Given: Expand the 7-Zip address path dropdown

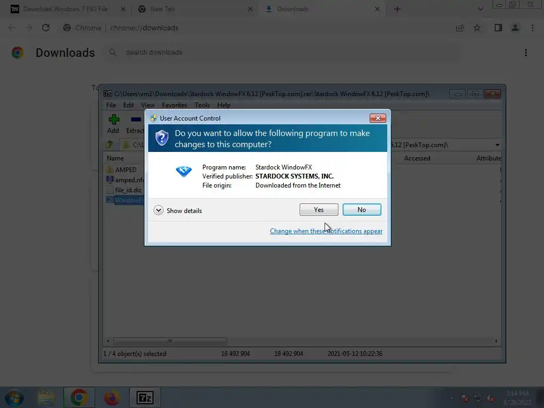Looking at the screenshot, I should click(x=497, y=145).
